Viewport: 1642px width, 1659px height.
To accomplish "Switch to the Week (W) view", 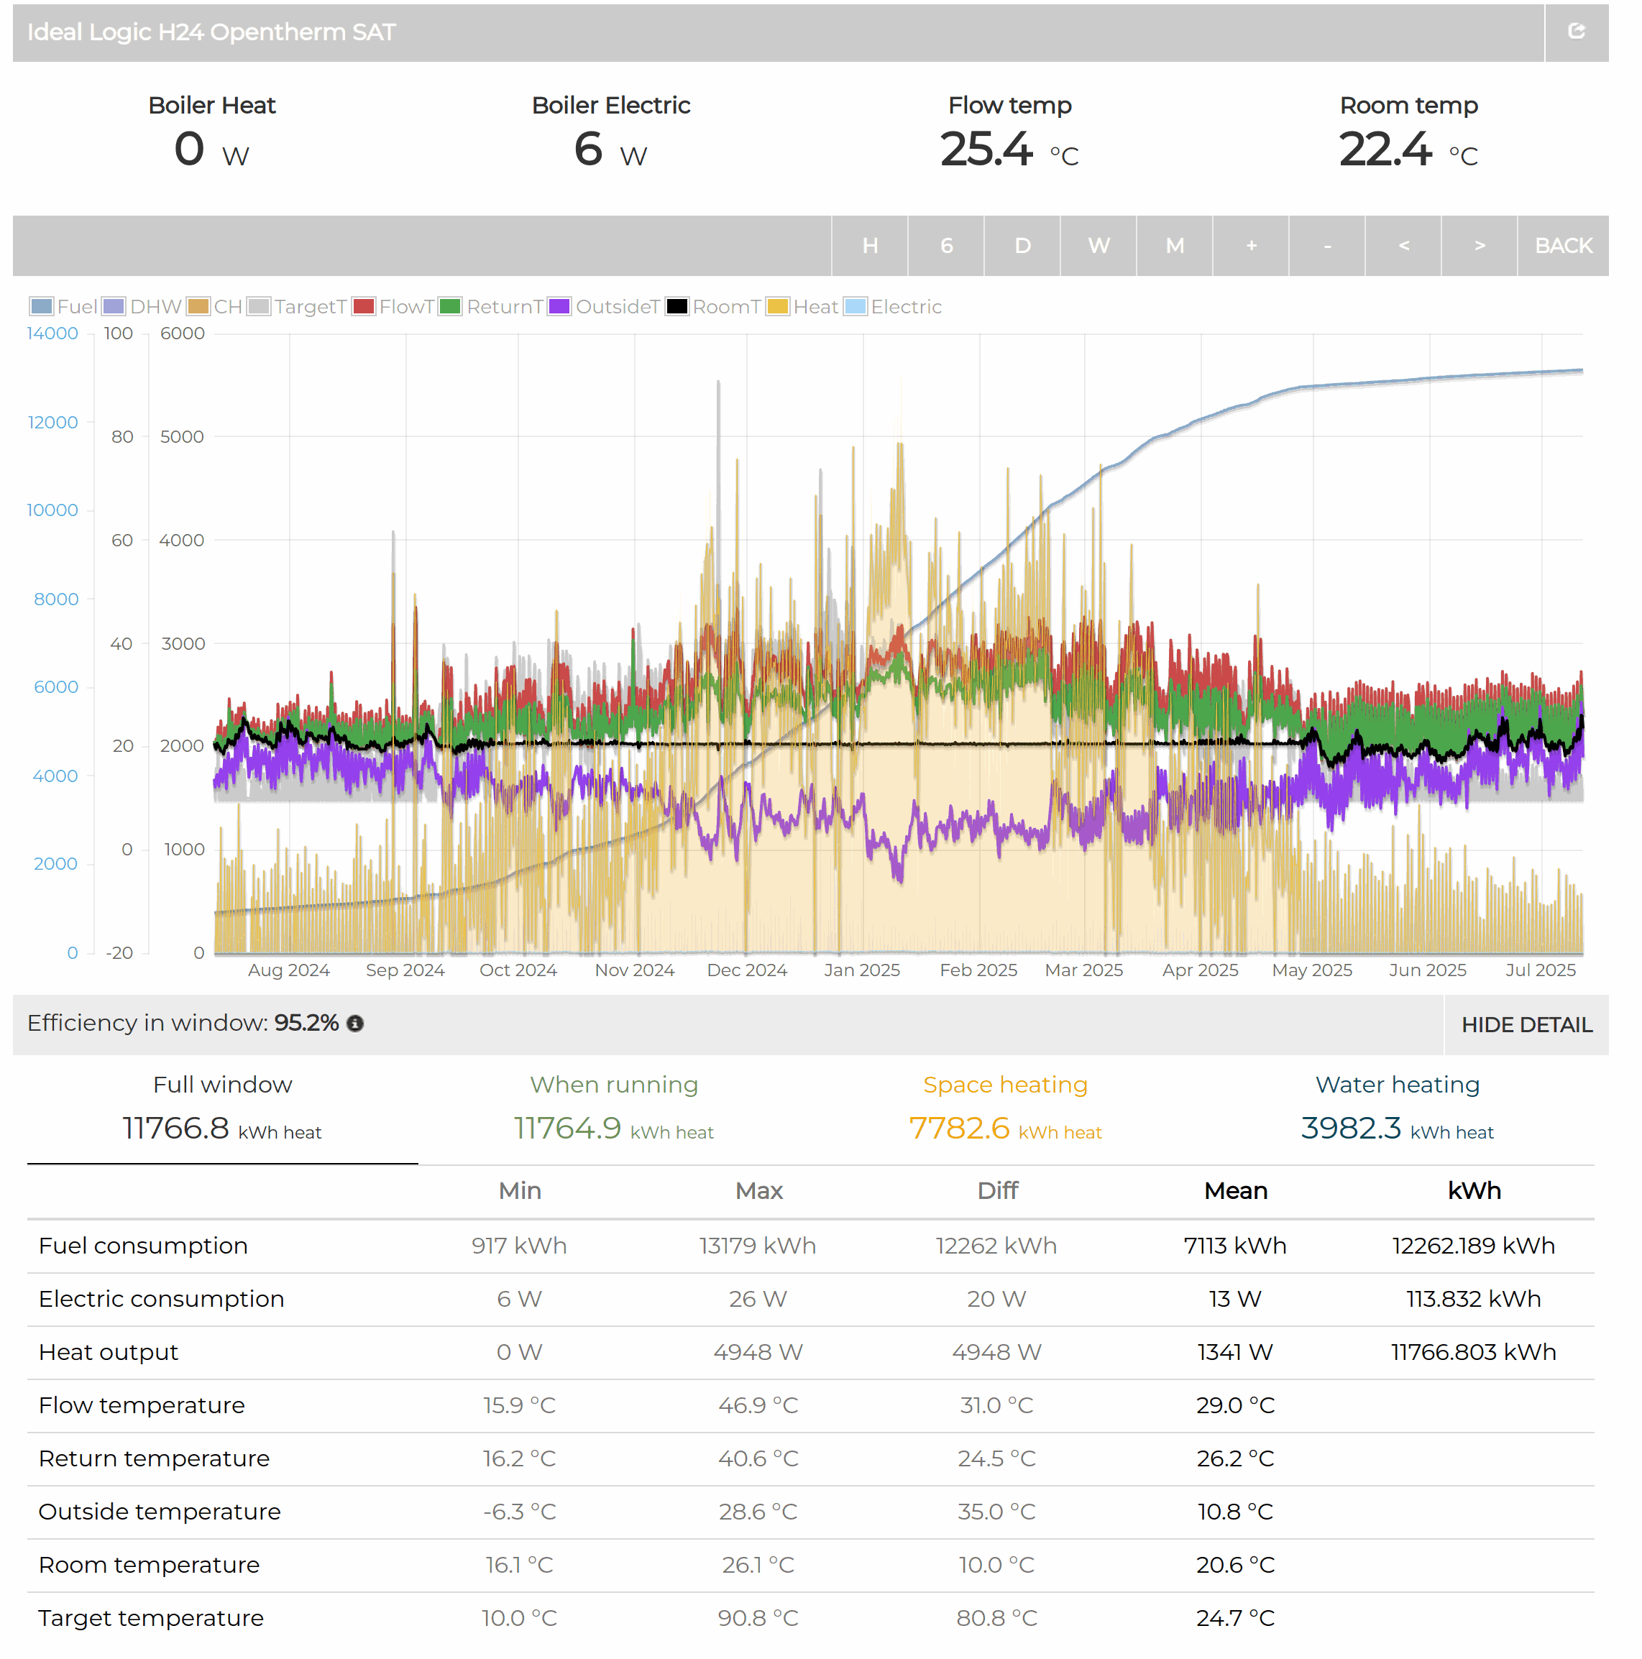I will pos(1098,246).
